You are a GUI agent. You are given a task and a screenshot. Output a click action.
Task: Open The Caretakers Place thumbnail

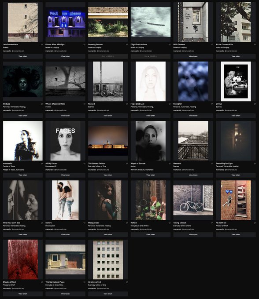point(65,259)
